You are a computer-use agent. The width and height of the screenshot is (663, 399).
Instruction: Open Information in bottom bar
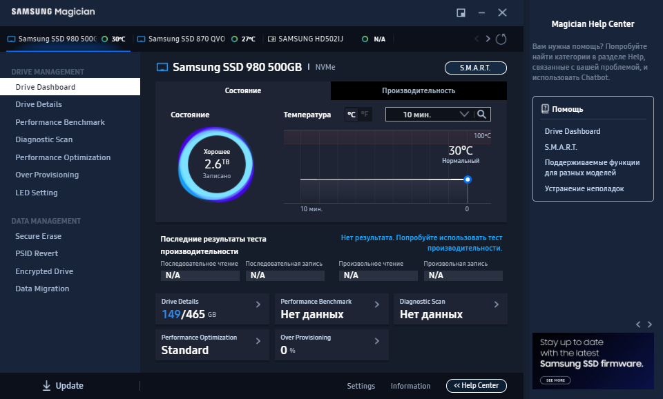point(410,385)
